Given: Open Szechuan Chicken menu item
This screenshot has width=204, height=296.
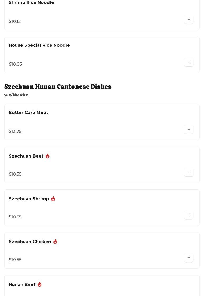Looking at the screenshot, I should pyautogui.click(x=30, y=242).
